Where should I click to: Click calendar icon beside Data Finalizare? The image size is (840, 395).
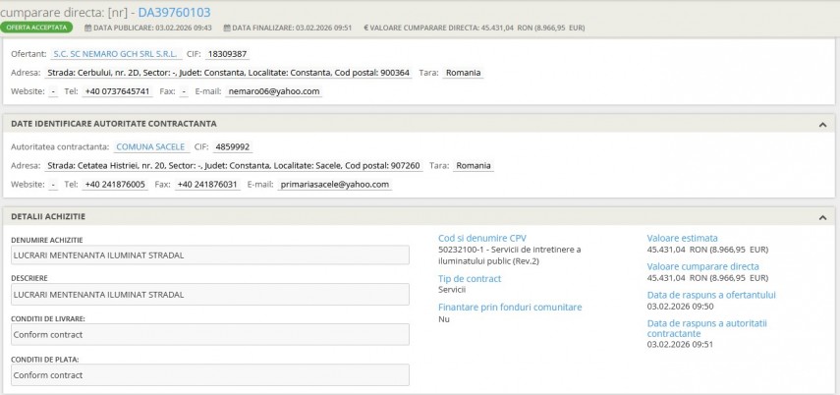(228, 28)
